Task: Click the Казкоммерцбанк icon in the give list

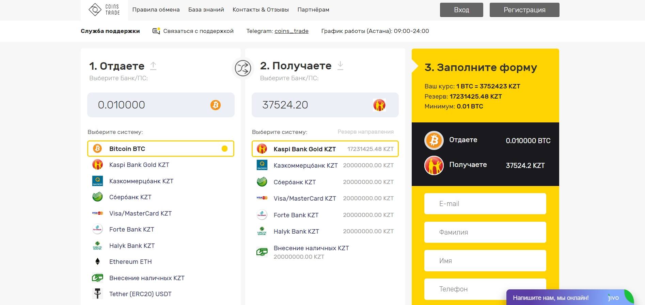Action: click(97, 181)
